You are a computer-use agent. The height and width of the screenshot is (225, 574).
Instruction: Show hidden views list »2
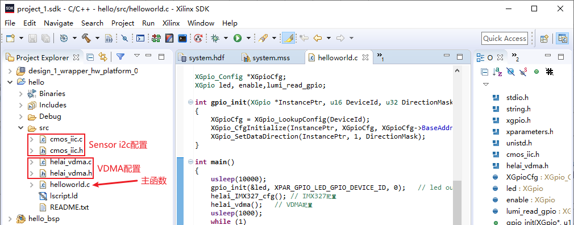pos(515,57)
